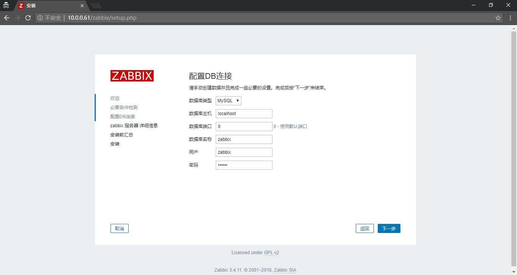Select the 配置DB连接 step in sidebar
This screenshot has height=275, width=517.
coord(123,117)
